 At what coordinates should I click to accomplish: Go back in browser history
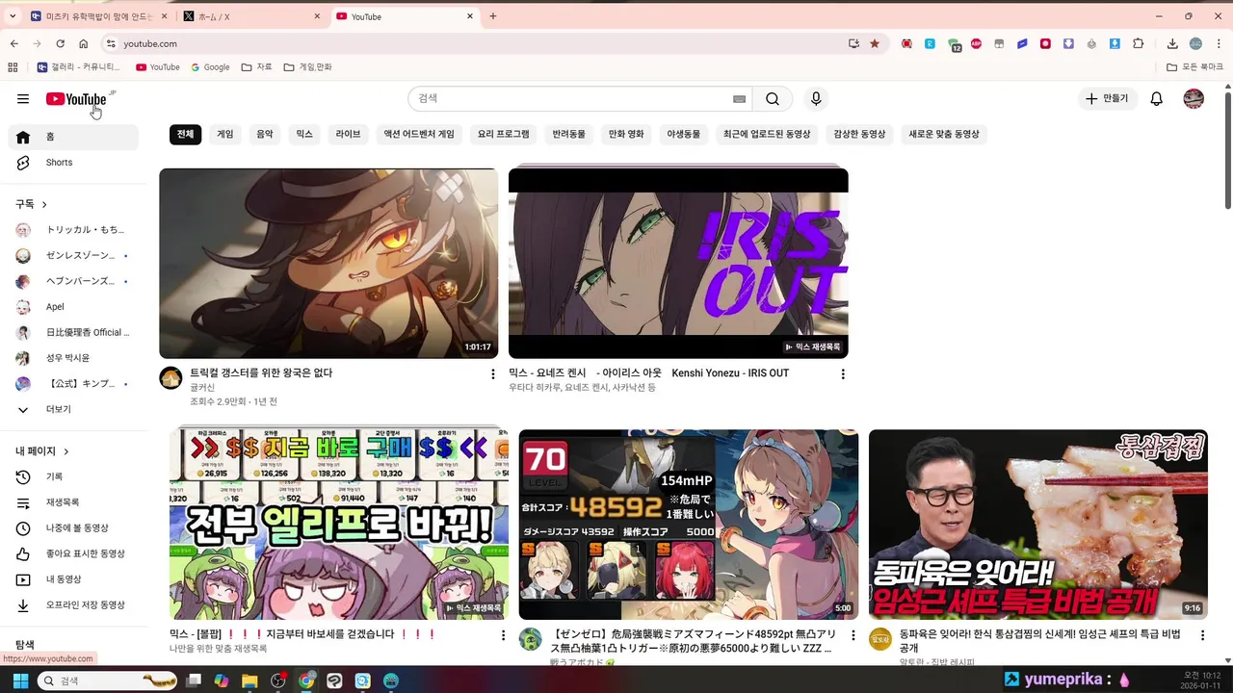(x=14, y=43)
